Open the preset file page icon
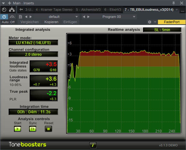The image size is (186, 150). tap(20, 17)
